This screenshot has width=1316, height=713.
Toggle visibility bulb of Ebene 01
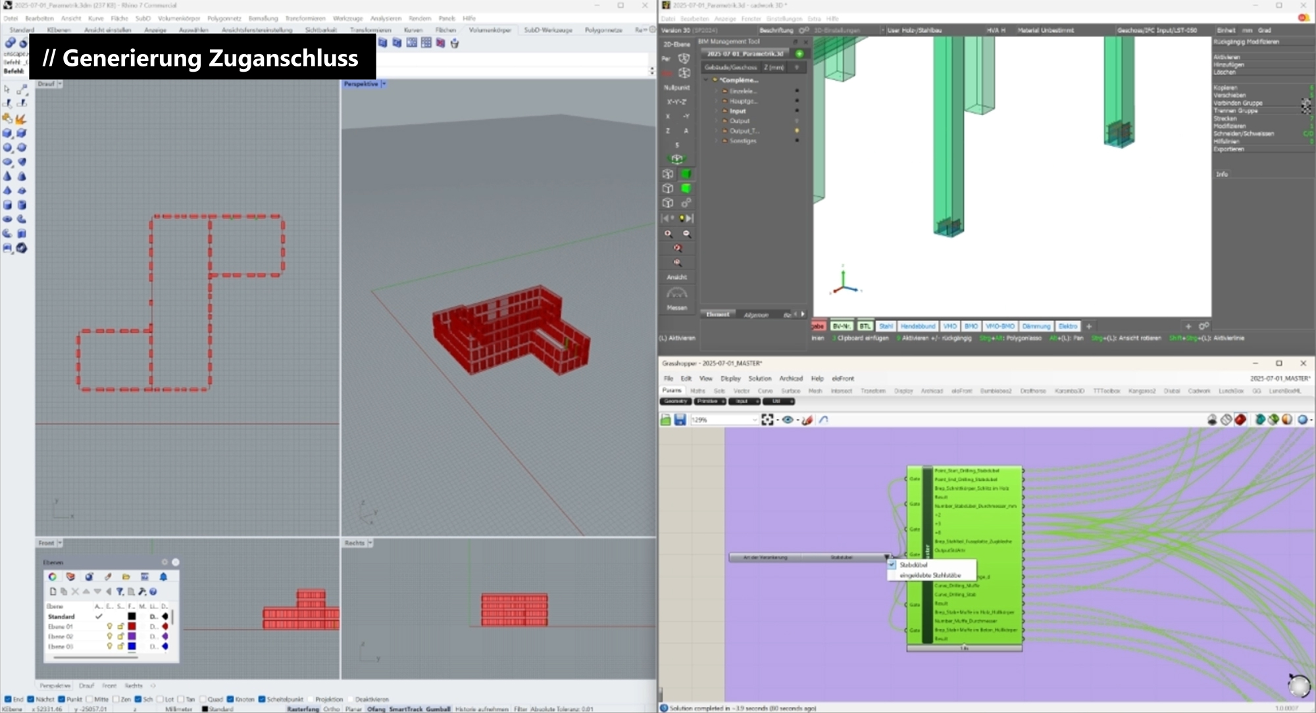pos(110,627)
